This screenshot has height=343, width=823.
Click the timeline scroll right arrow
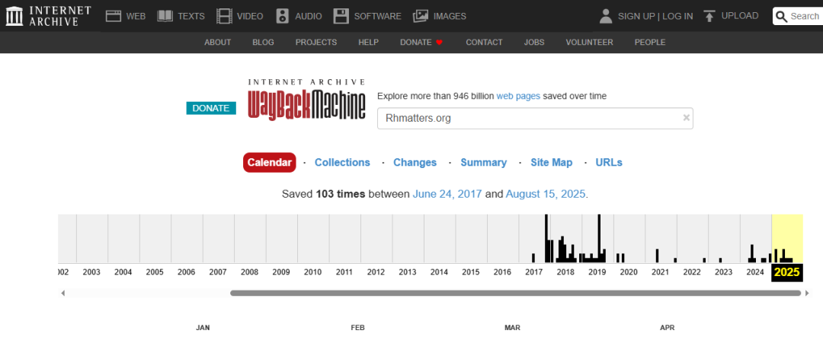[x=807, y=294]
